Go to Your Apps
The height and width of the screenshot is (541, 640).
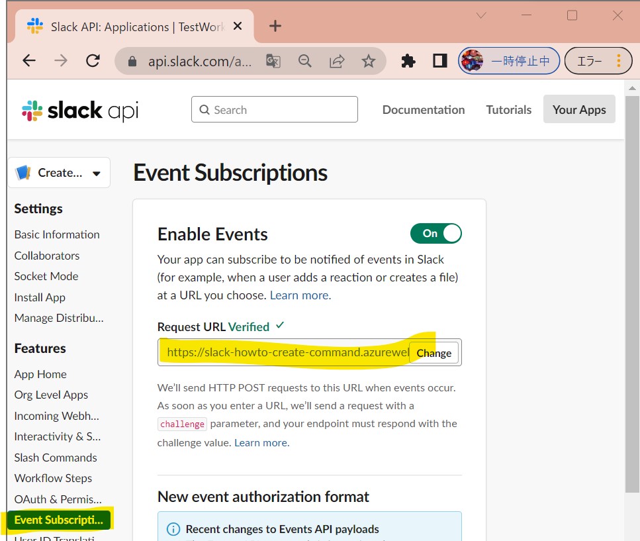pos(579,109)
